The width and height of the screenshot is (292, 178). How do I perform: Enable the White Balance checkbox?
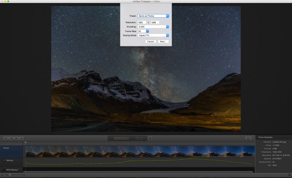(x=5, y=170)
